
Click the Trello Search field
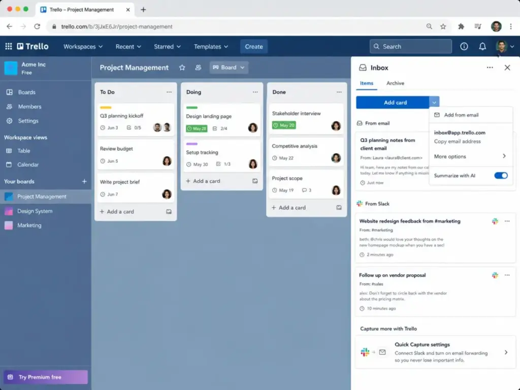click(x=410, y=46)
